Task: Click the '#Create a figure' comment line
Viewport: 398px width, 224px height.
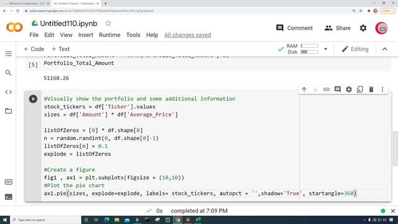Action: 70,170
